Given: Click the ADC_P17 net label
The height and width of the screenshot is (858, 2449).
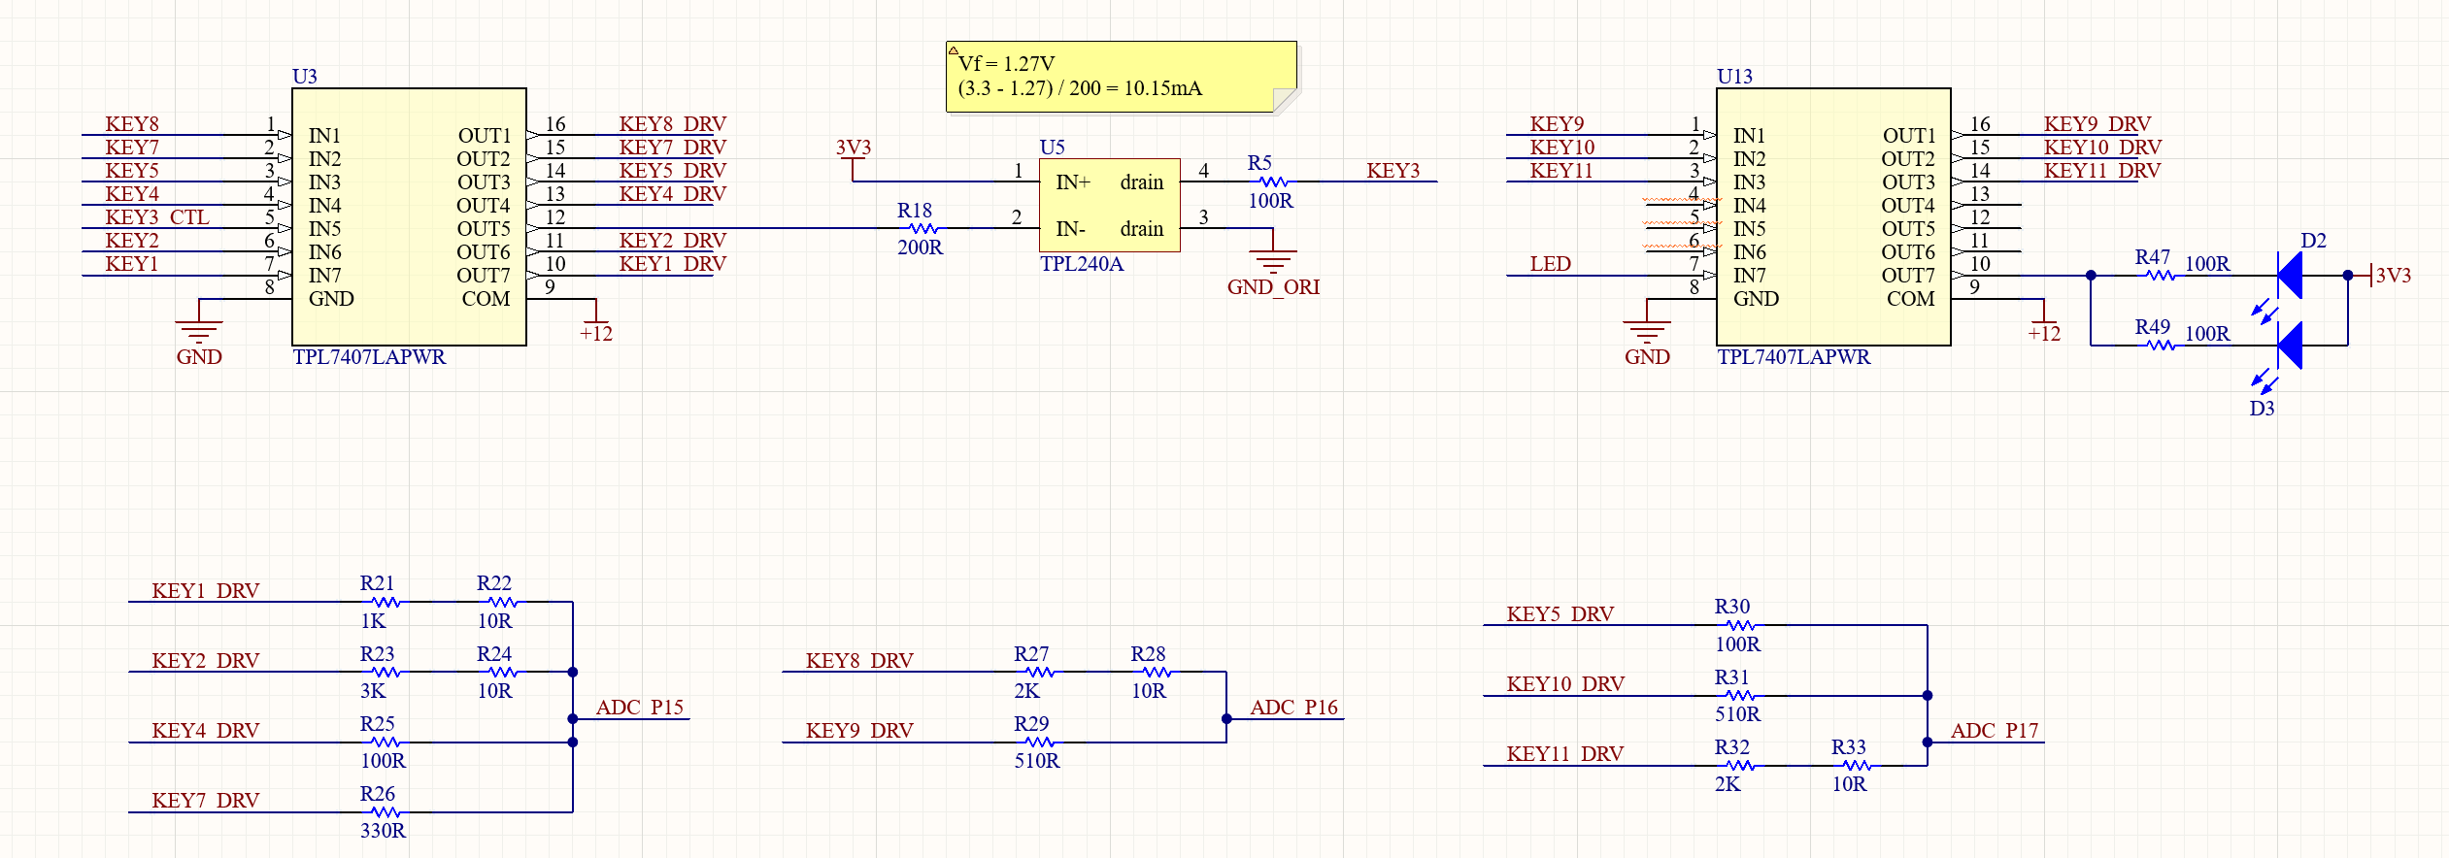Looking at the screenshot, I should point(1995,731).
